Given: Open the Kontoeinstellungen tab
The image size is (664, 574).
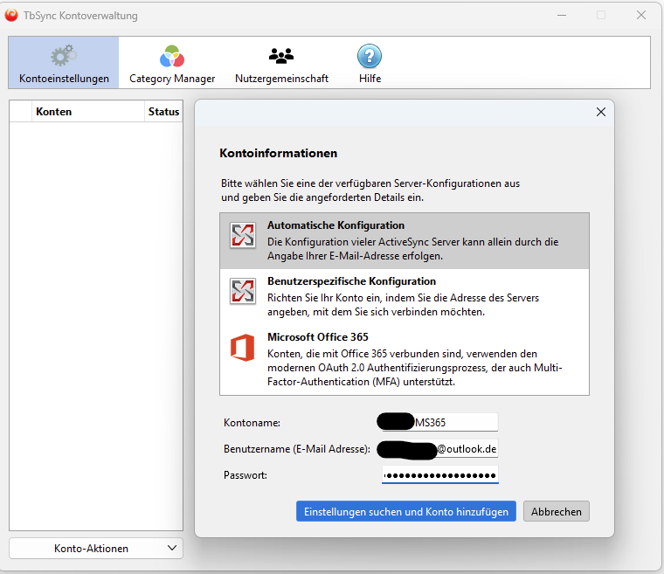Looking at the screenshot, I should pyautogui.click(x=64, y=63).
